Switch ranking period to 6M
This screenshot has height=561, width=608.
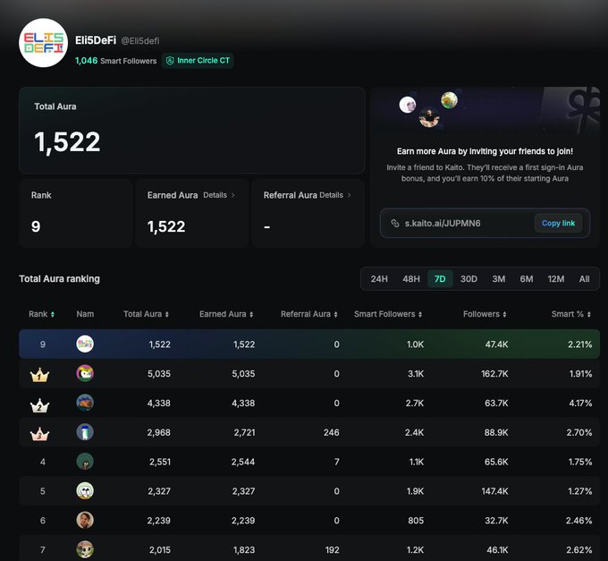point(527,279)
